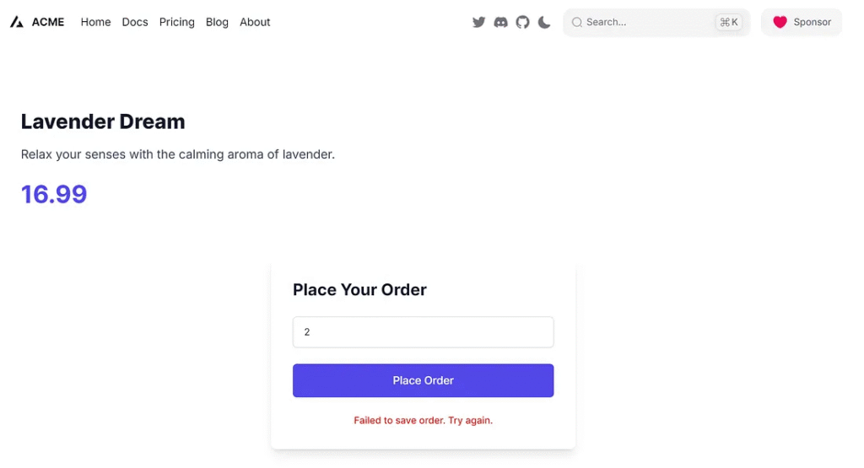Click the quantity input showing 2

tap(423, 332)
